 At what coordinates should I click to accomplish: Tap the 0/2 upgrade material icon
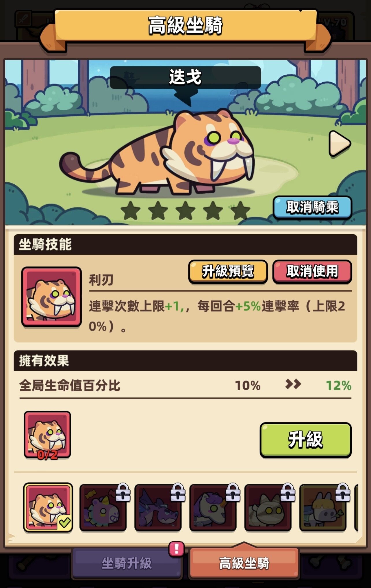click(47, 435)
